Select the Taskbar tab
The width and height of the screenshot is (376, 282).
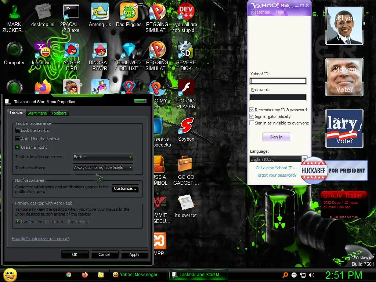tap(16, 112)
